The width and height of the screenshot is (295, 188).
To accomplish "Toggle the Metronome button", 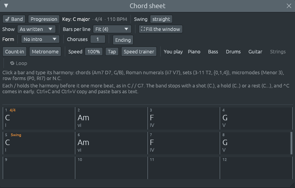I will pyautogui.click(x=45, y=51).
